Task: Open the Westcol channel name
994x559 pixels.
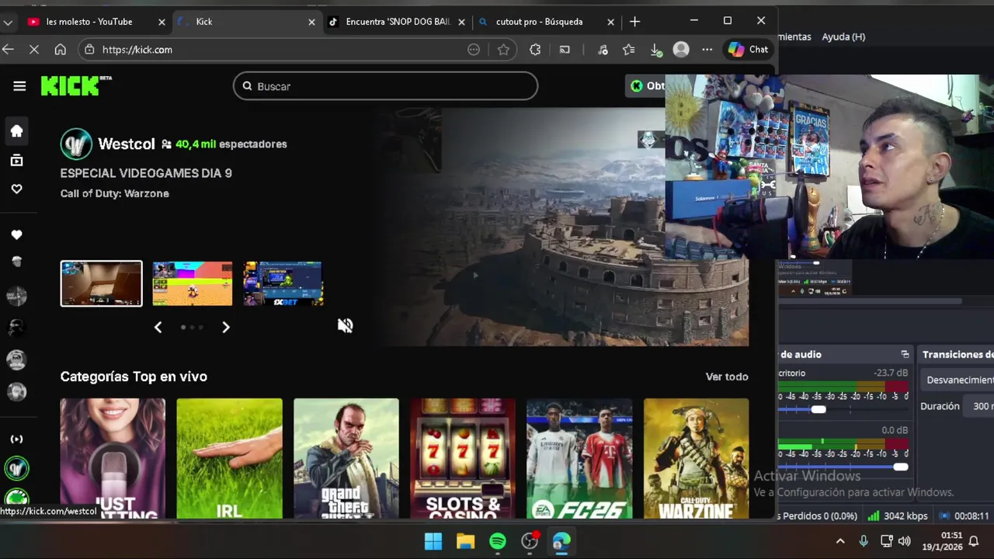Action: pos(127,144)
